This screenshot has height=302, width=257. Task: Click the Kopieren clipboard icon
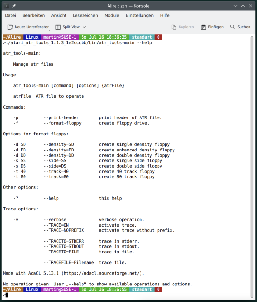pyautogui.click(x=174, y=27)
